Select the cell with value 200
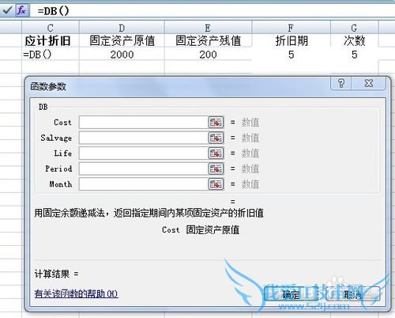 tap(208, 55)
